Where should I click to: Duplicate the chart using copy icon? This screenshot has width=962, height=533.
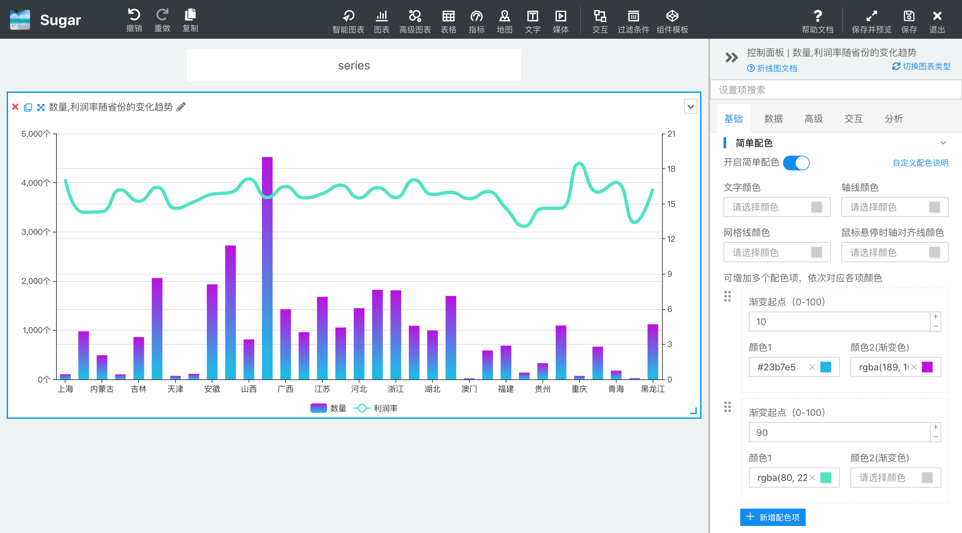[x=28, y=108]
